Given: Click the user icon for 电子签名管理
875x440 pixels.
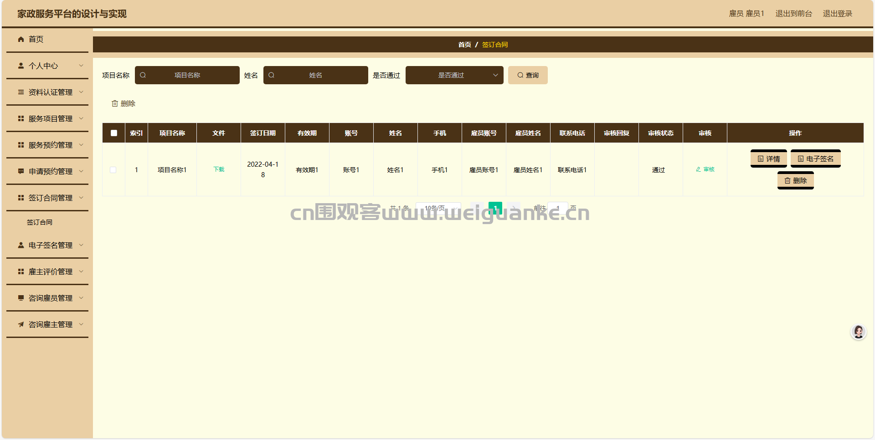Looking at the screenshot, I should click(x=21, y=245).
